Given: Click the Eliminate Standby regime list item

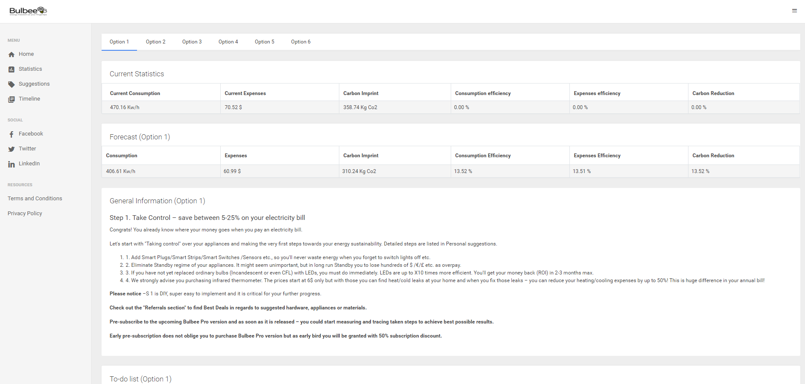Looking at the screenshot, I should click(293, 265).
